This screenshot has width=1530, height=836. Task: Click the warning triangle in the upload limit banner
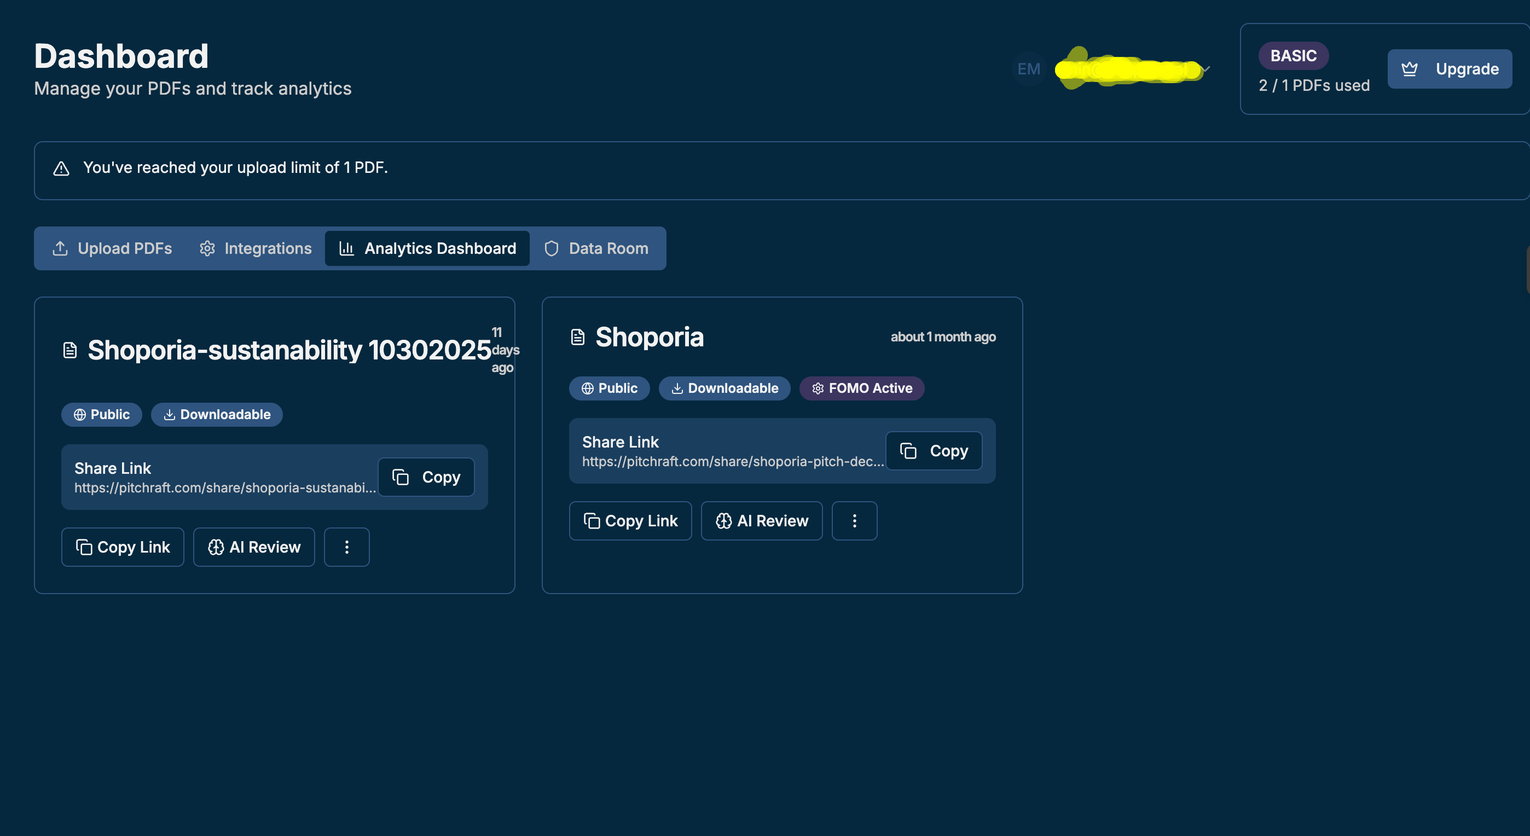[61, 169]
